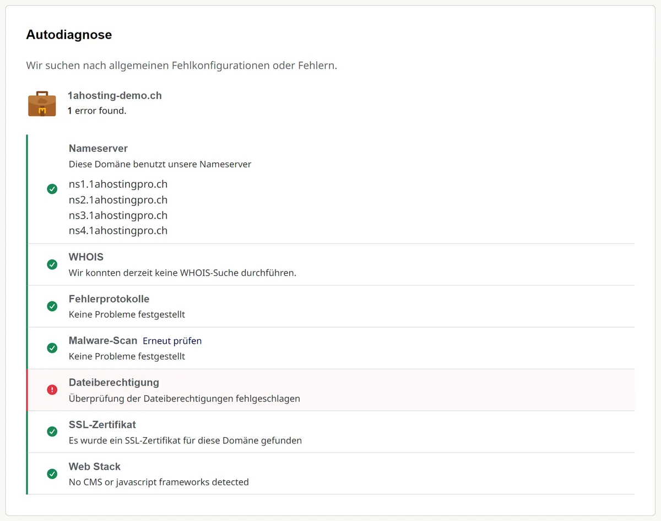Click the briefcase icon beside 1ahosting-demo.ch

tap(42, 104)
